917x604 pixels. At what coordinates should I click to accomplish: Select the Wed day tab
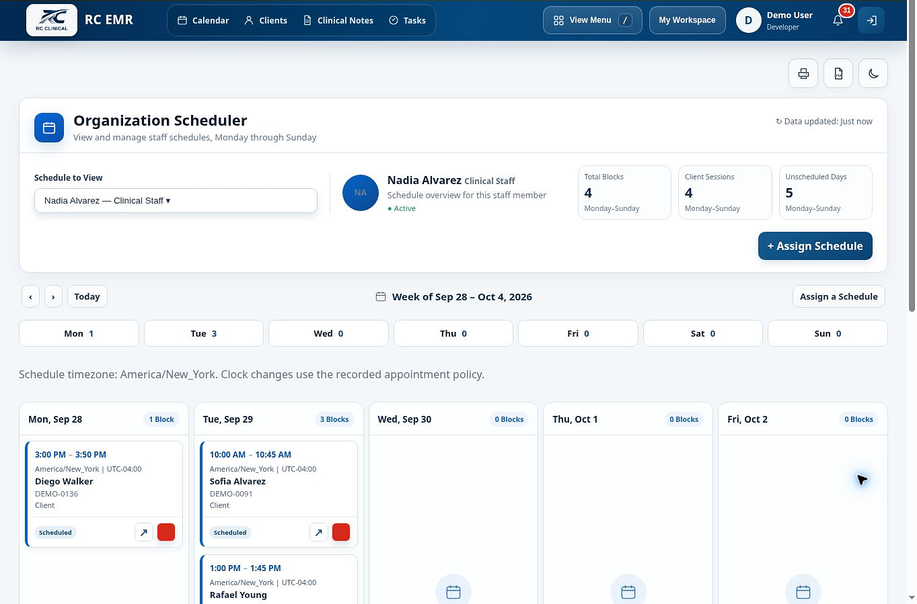(x=328, y=333)
